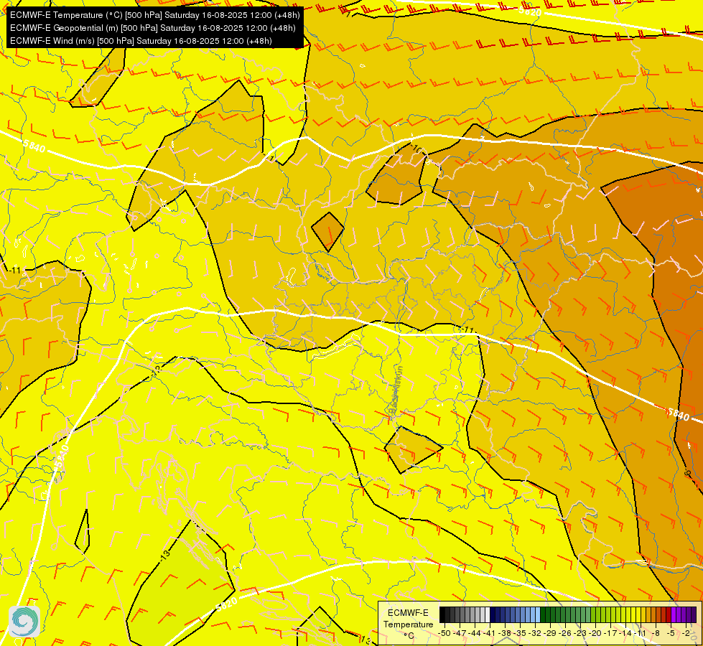This screenshot has width=703, height=646.
Task: Click the -35 legend tick label
Action: (520, 633)
